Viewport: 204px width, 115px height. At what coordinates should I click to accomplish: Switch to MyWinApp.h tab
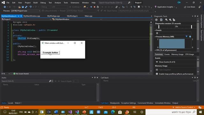point(72,16)
